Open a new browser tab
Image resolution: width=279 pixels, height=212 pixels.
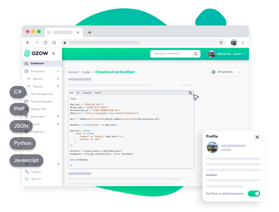point(89,33)
